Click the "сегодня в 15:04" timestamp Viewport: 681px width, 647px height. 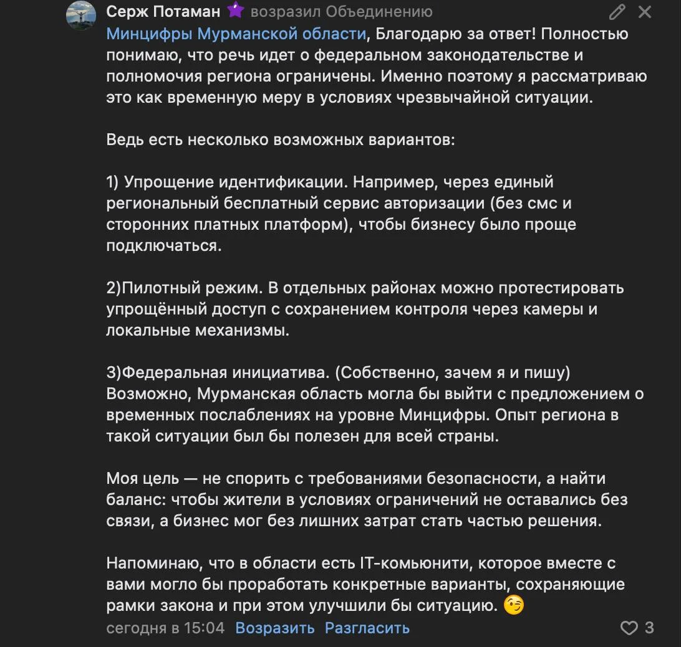click(x=165, y=628)
